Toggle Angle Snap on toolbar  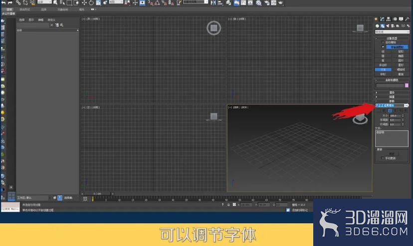tap(157, 2)
